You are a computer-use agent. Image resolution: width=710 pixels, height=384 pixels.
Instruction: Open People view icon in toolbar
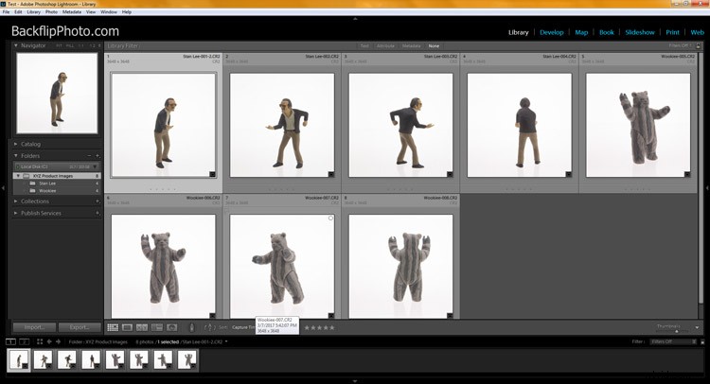point(172,327)
